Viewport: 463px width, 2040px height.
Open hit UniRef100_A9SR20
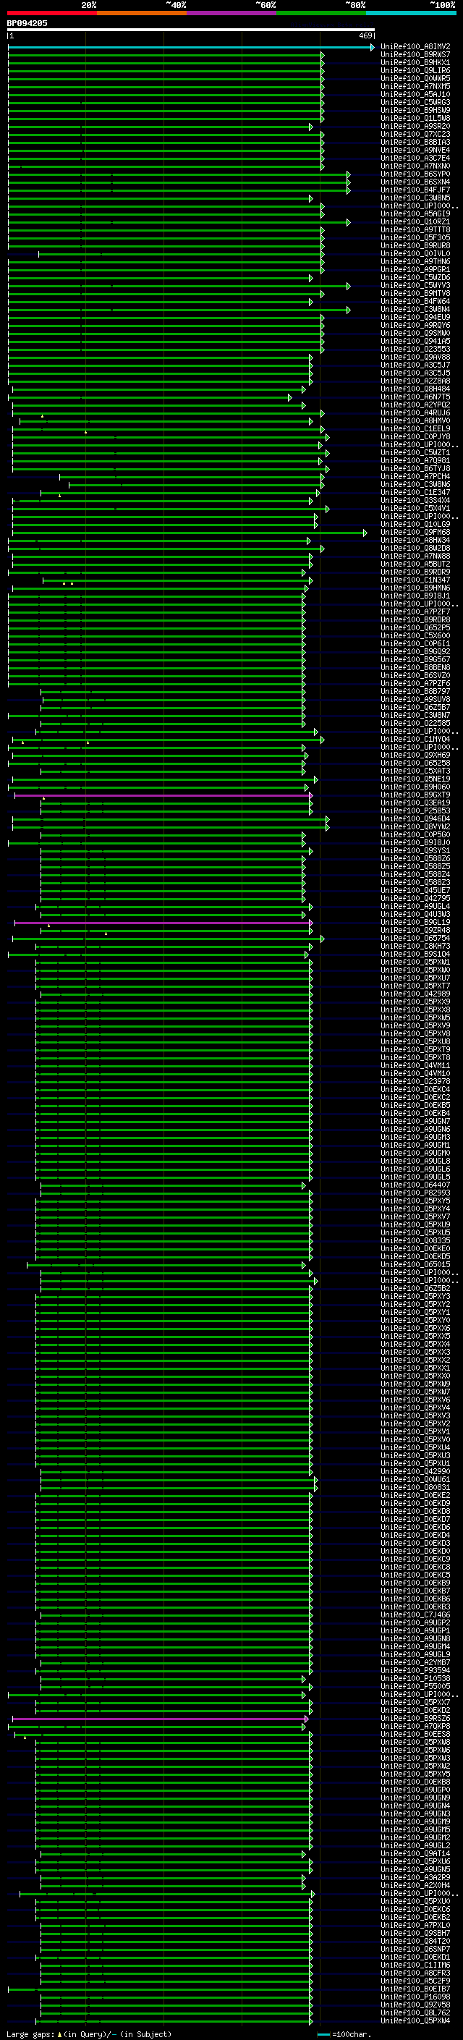[415, 127]
